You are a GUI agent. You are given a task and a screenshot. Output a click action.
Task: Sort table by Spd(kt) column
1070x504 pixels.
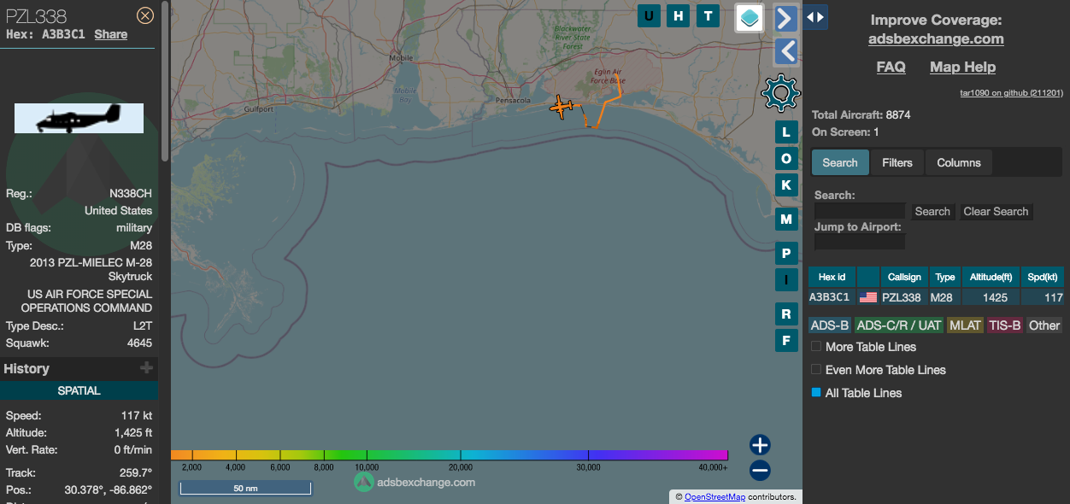(x=1043, y=277)
